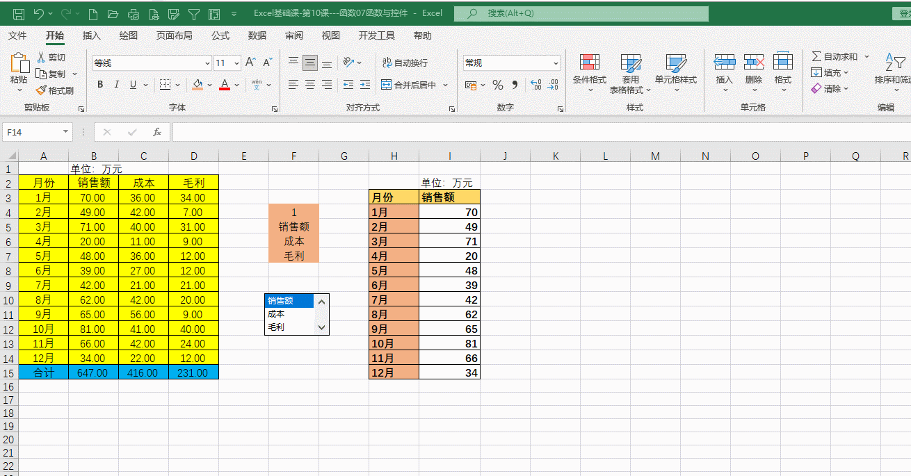Open Cell Styles (单元格样式)
Image resolution: width=911 pixels, height=476 pixels.
[x=676, y=73]
